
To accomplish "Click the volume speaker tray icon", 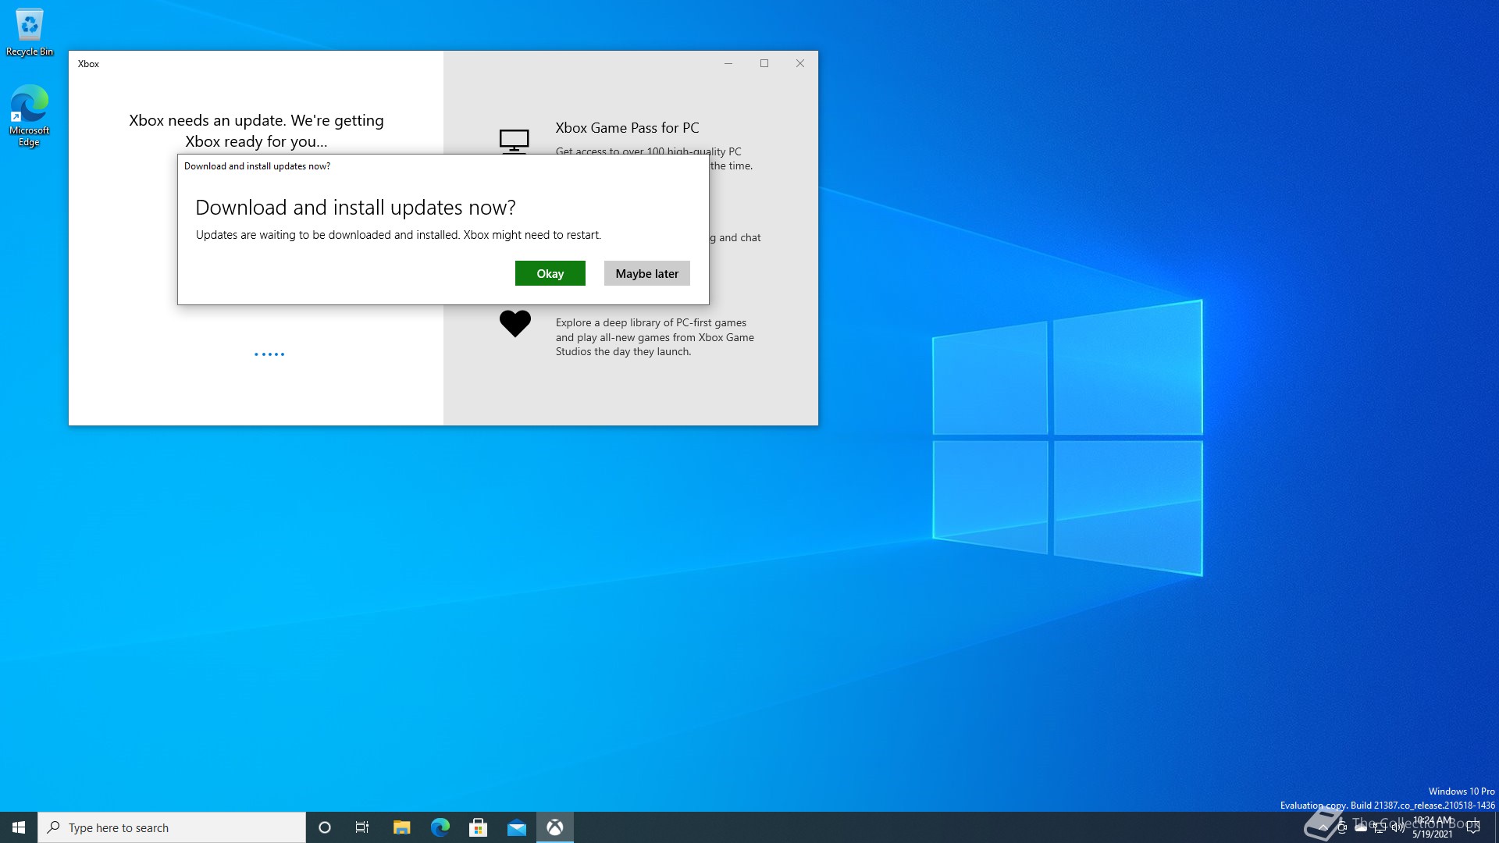I will point(1398,827).
